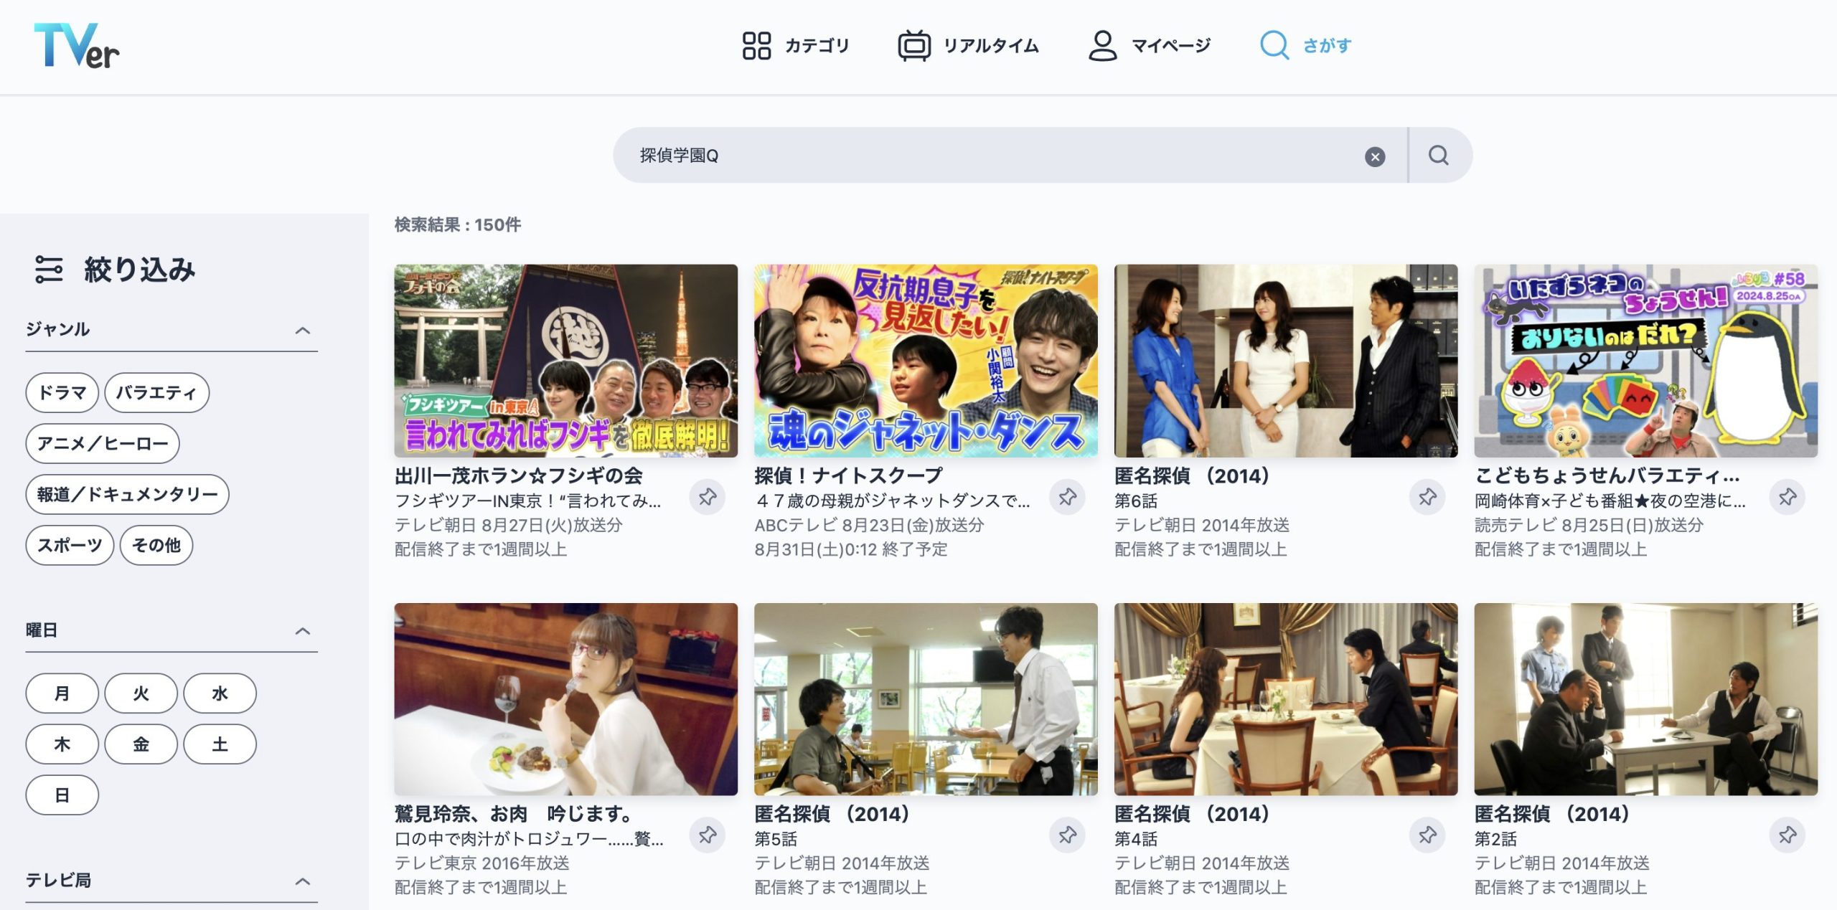Click ４７歳の母親がジャネットダンス description
Viewport: 1837px width, 910px height.
(892, 501)
